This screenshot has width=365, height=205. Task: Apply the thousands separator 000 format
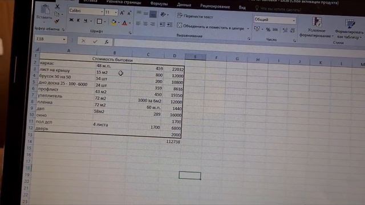pyautogui.click(x=275, y=30)
